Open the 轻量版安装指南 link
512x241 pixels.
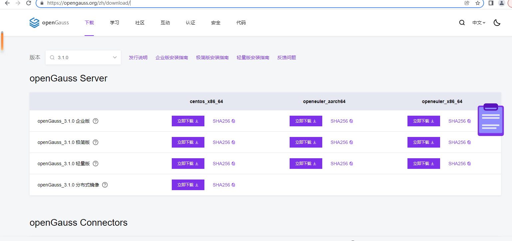(253, 58)
